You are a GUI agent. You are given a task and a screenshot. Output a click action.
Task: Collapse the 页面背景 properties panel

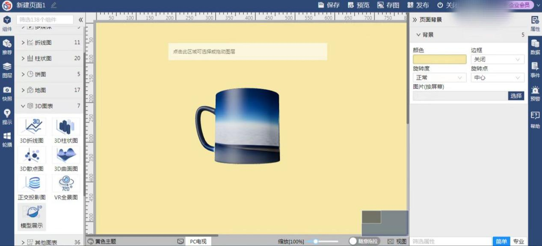coord(415,20)
